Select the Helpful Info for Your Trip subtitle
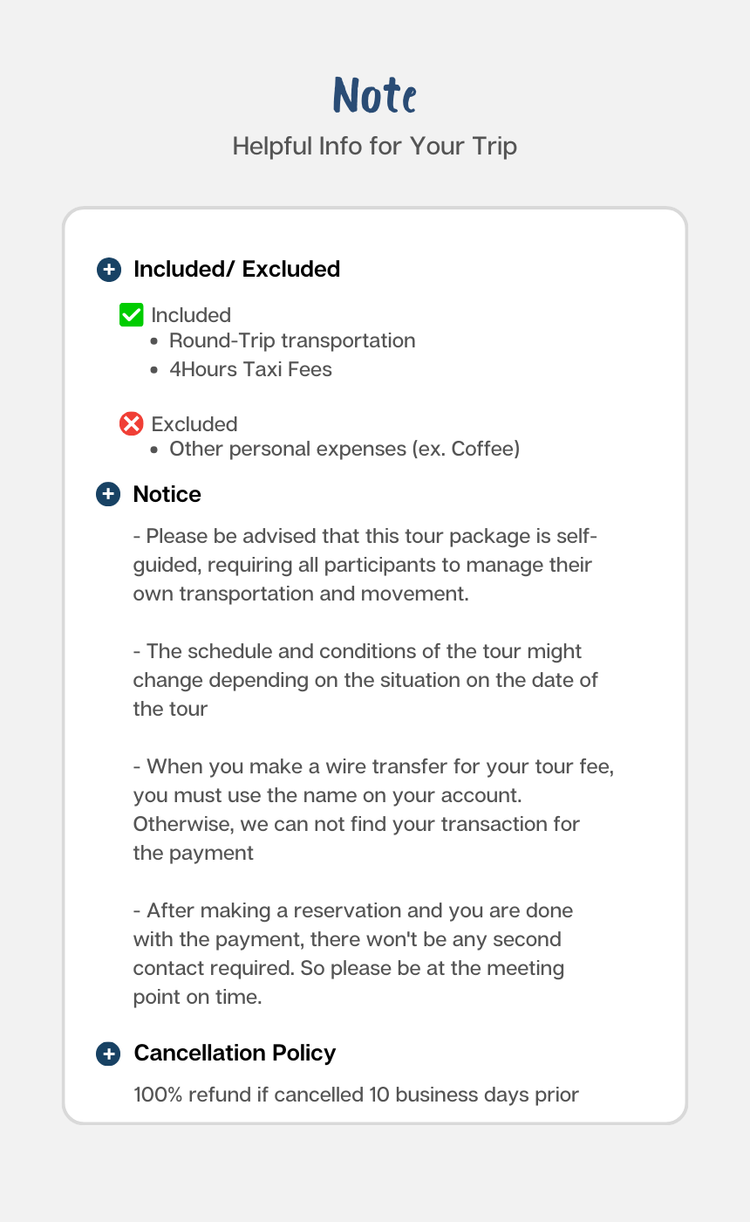The width and height of the screenshot is (750, 1222). 374,146
